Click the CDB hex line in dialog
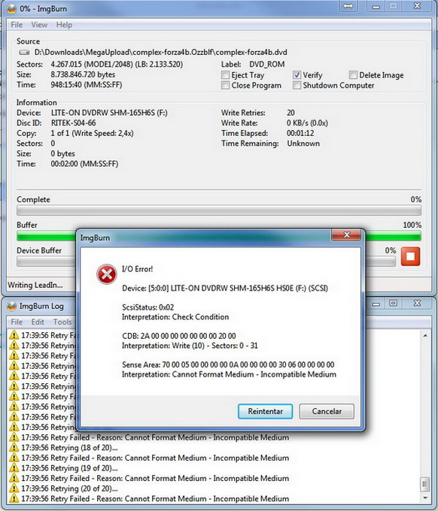 [x=179, y=336]
